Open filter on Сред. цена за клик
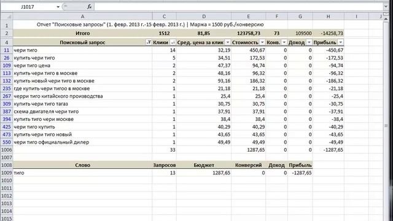The image size is (393, 221). pos(228,42)
